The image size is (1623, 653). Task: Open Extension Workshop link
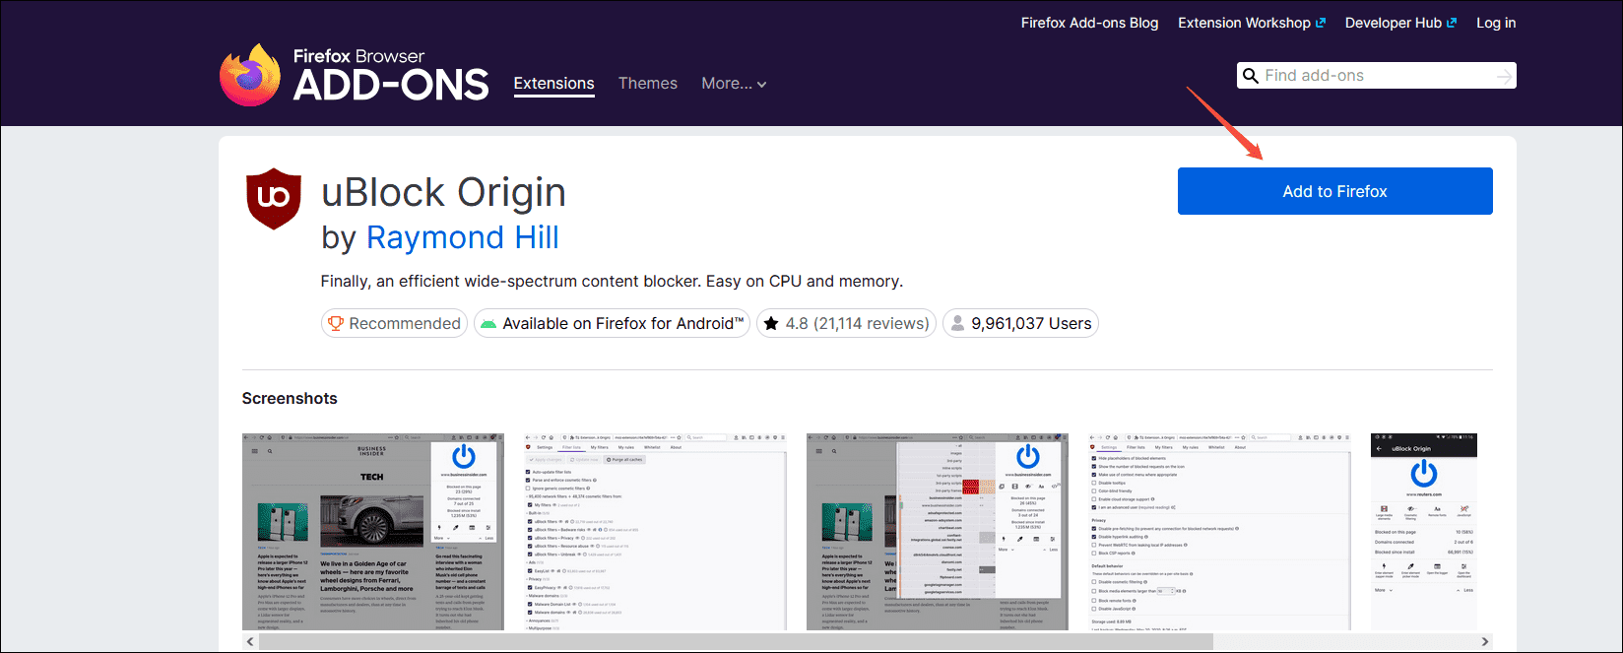pyautogui.click(x=1252, y=23)
